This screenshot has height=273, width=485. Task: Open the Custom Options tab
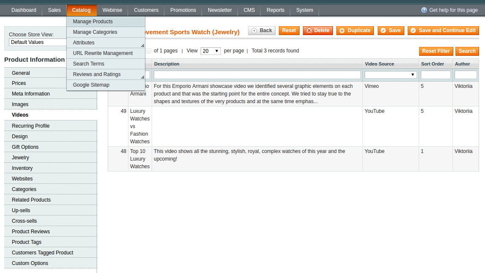click(x=50, y=263)
